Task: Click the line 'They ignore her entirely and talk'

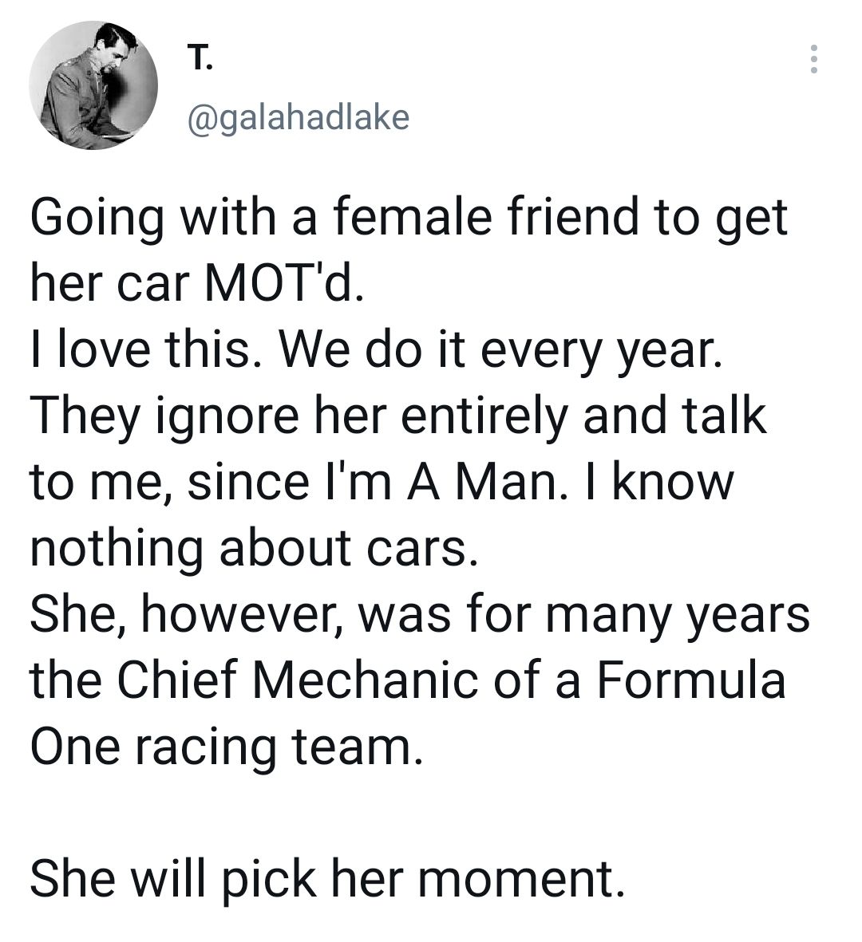Action: pyautogui.click(x=398, y=416)
